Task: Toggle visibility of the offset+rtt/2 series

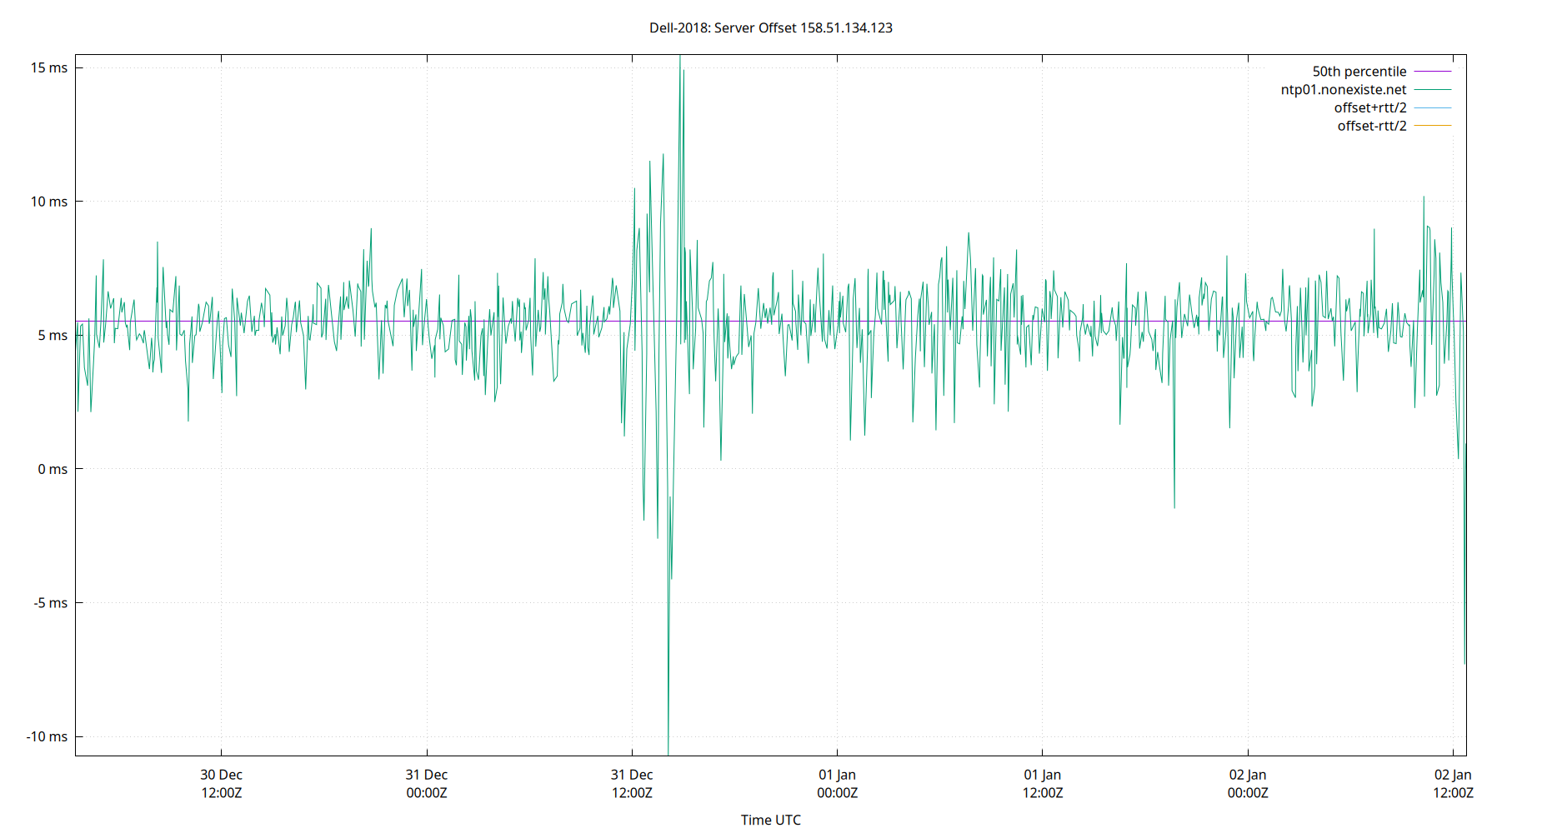Action: [1370, 107]
